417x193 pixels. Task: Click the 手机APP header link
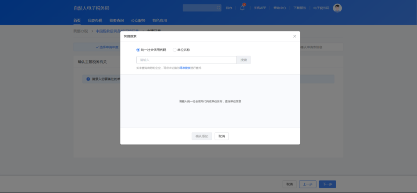click(259, 8)
